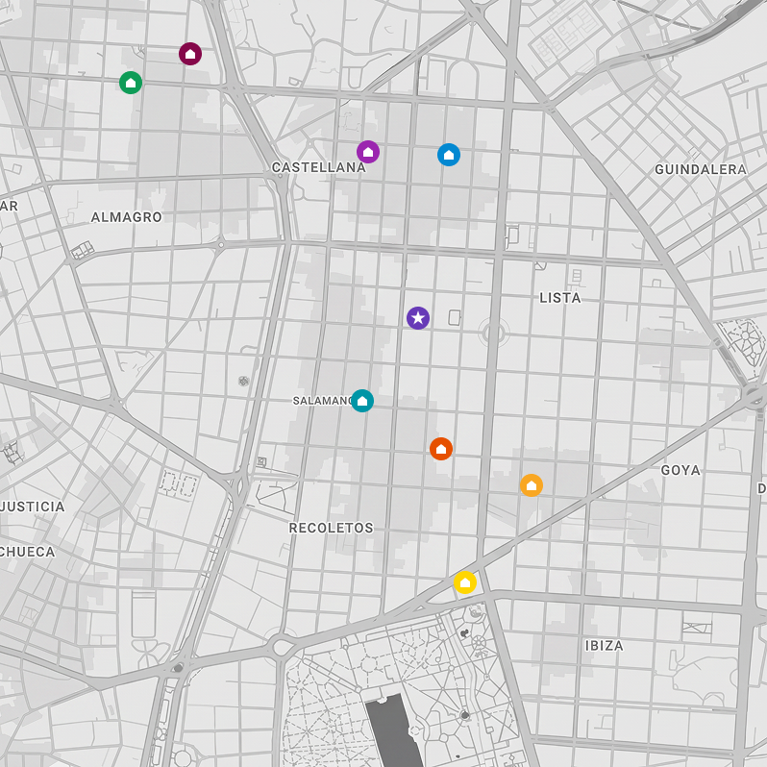The image size is (767, 767).
Task: Open the purple house marker near Castellana
Action: pos(368,152)
